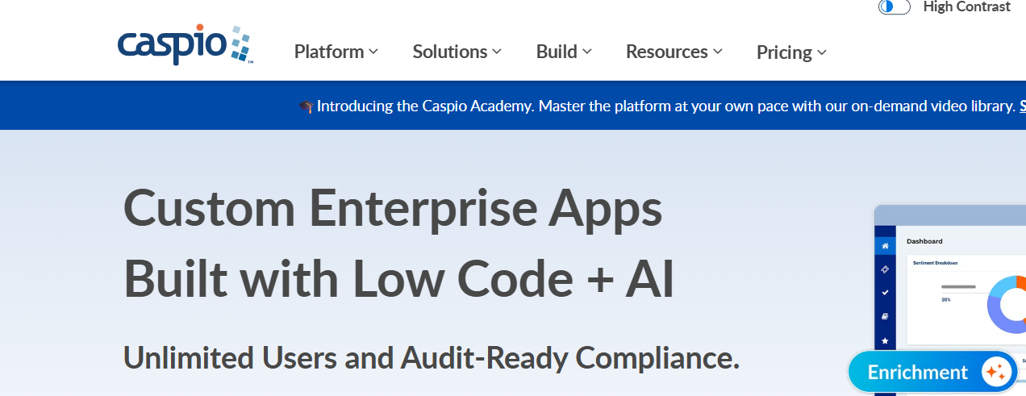1026x396 pixels.
Task: Click the donut chart in dashboard preview
Action: pos(1008,304)
